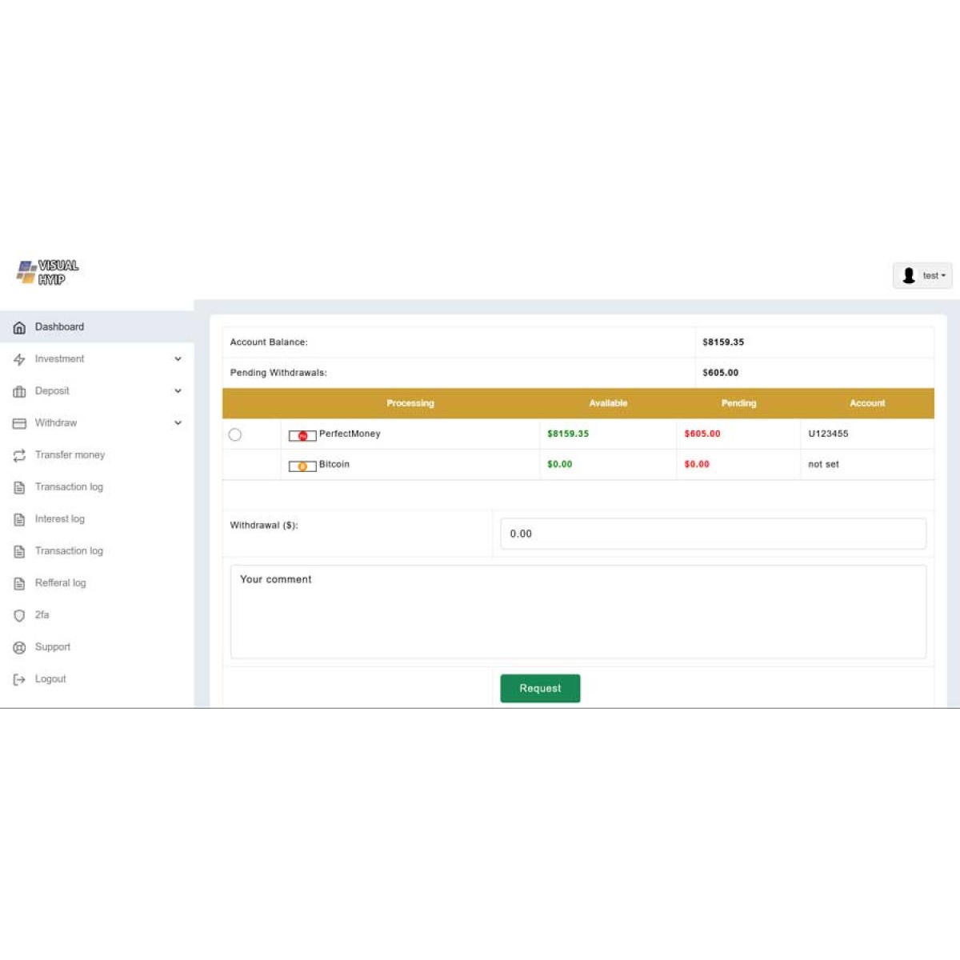The width and height of the screenshot is (960, 960).
Task: Click the Withdrawal amount input field
Action: click(x=713, y=534)
